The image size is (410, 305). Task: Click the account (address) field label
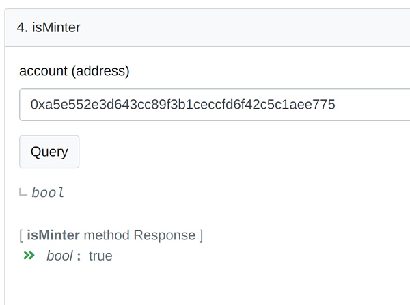tap(74, 71)
